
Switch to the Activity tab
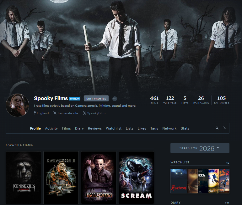(x=51, y=128)
